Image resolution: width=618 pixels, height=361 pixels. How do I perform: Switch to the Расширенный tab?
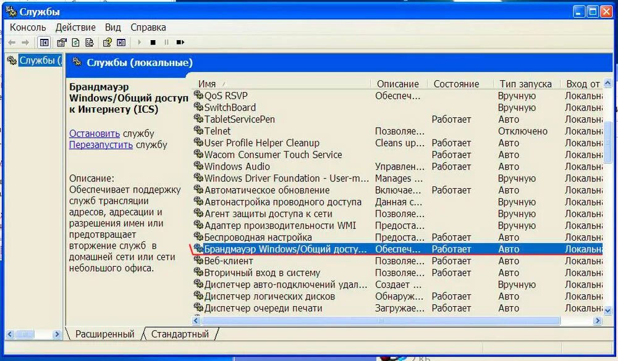point(104,334)
